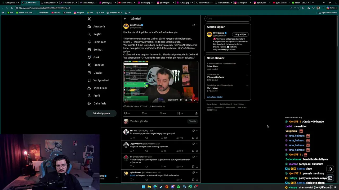Open Grok from the sidebar
The width and height of the screenshot is (339, 190).
point(93,57)
